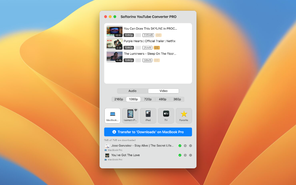Click 1080p badge on SKYLINE video
This screenshot has width=296, height=185.
click(x=129, y=35)
